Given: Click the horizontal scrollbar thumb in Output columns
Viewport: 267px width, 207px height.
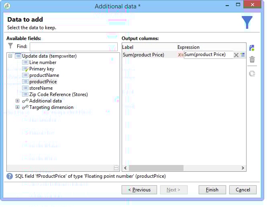Looking at the screenshot, I should click(x=156, y=168).
